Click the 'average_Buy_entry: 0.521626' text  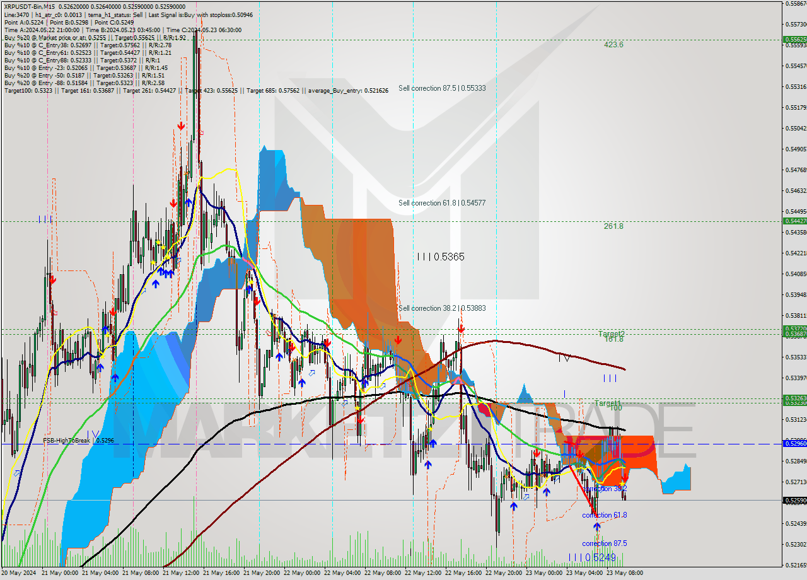pyautogui.click(x=349, y=90)
